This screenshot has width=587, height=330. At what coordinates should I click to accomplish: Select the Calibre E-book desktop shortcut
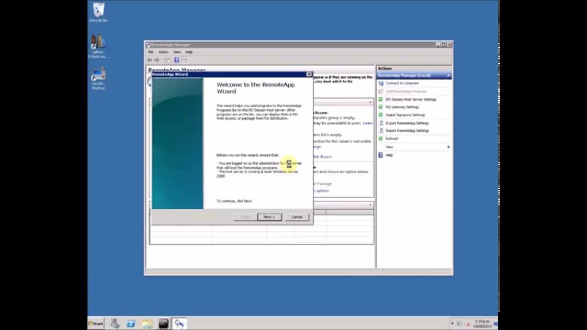pos(98,46)
